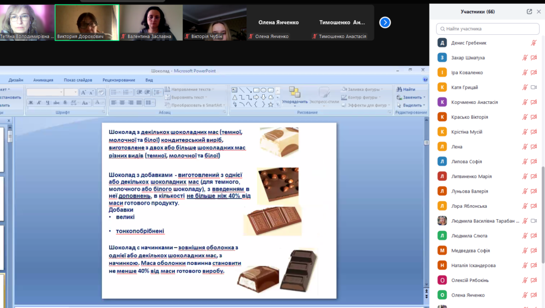The height and width of the screenshot is (308, 545).
Task: Insert the Right Brace shape
Action: (263, 104)
